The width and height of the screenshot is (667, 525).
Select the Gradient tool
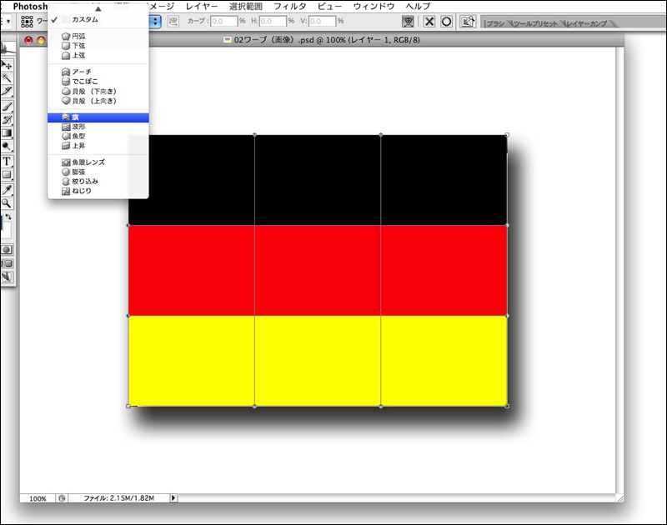7,133
